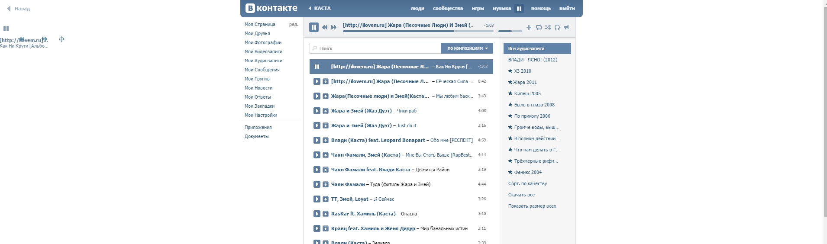The height and width of the screenshot is (244, 827).
Task: Pause playback in the audio player bar
Action: coord(314,27)
